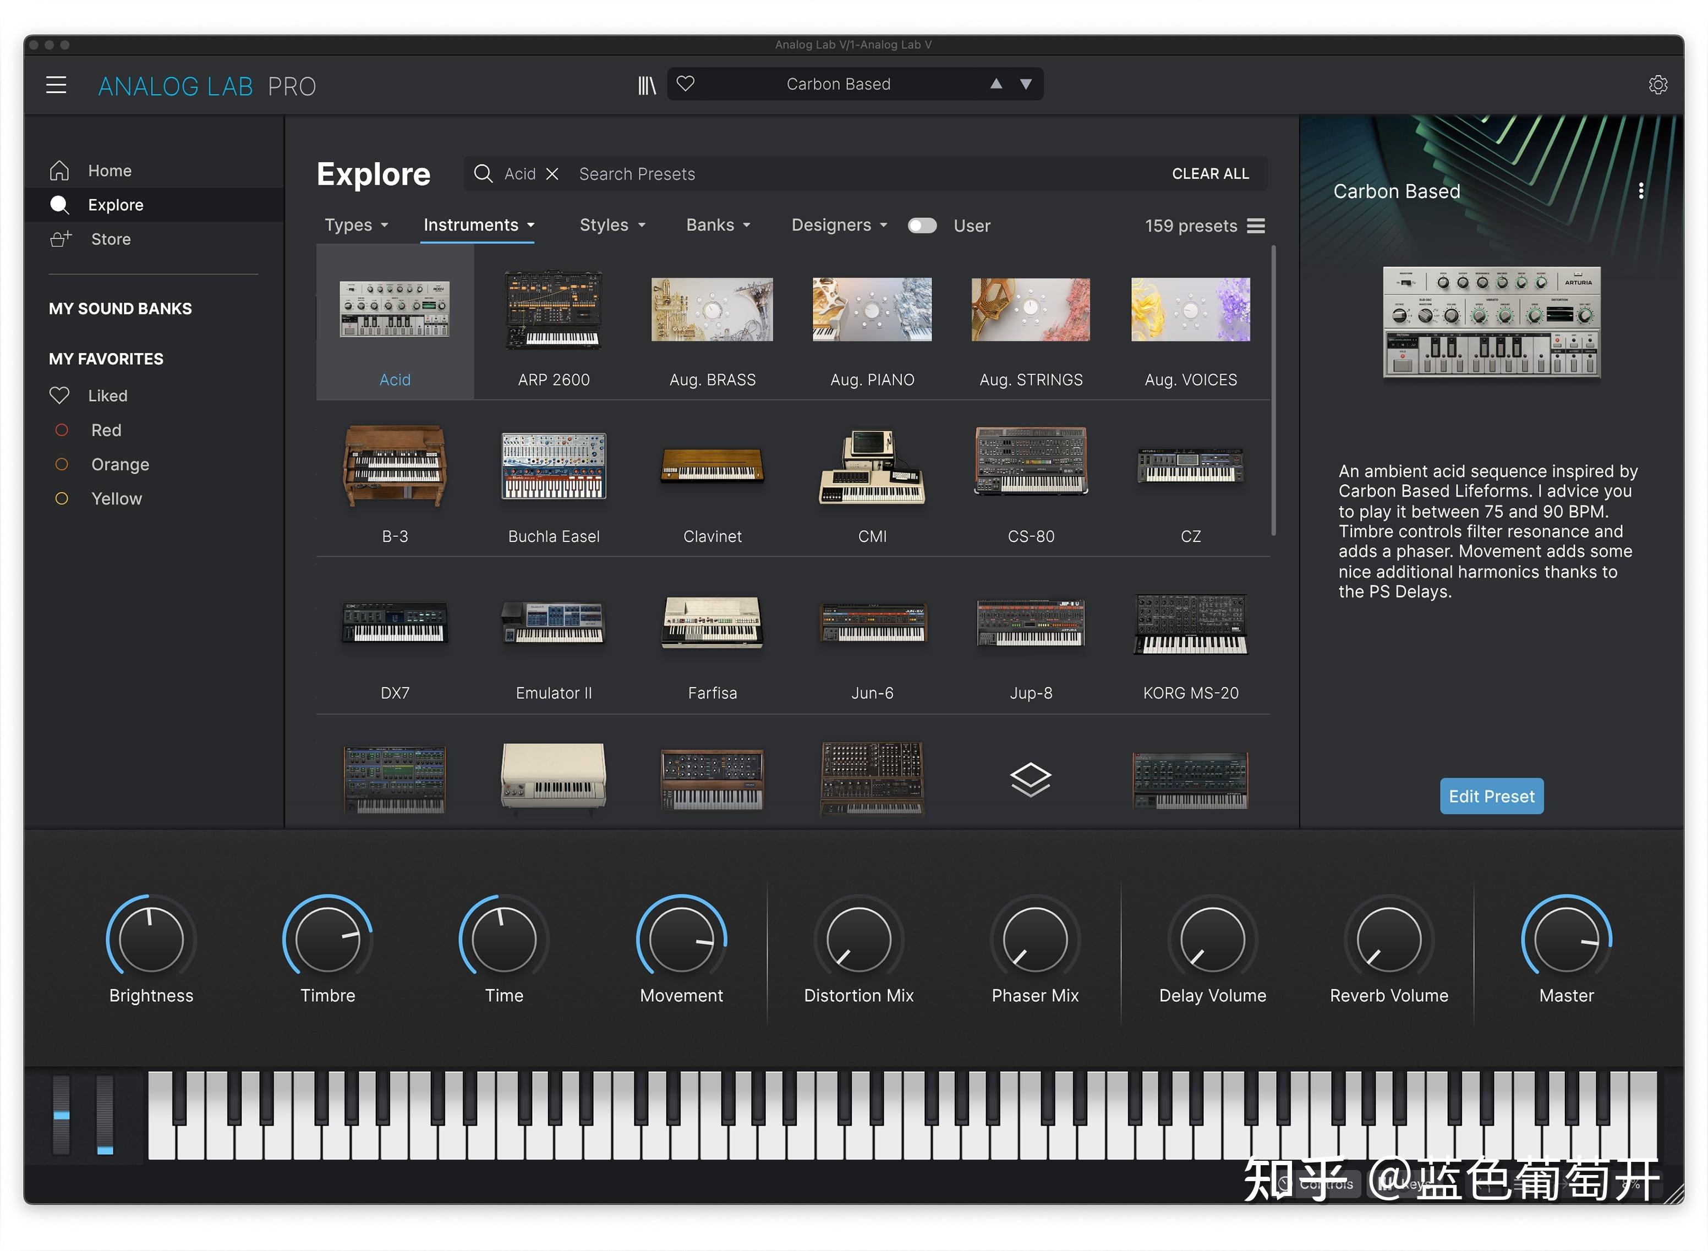Open the preset options three-dot menu
The height and width of the screenshot is (1251, 1708).
[x=1641, y=191]
